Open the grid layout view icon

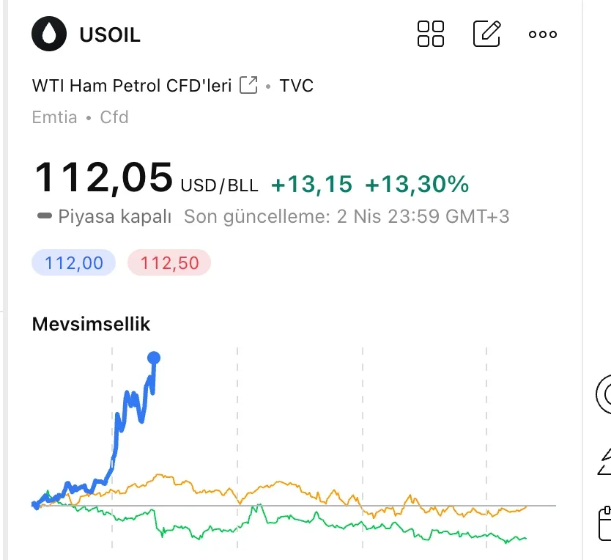click(431, 34)
